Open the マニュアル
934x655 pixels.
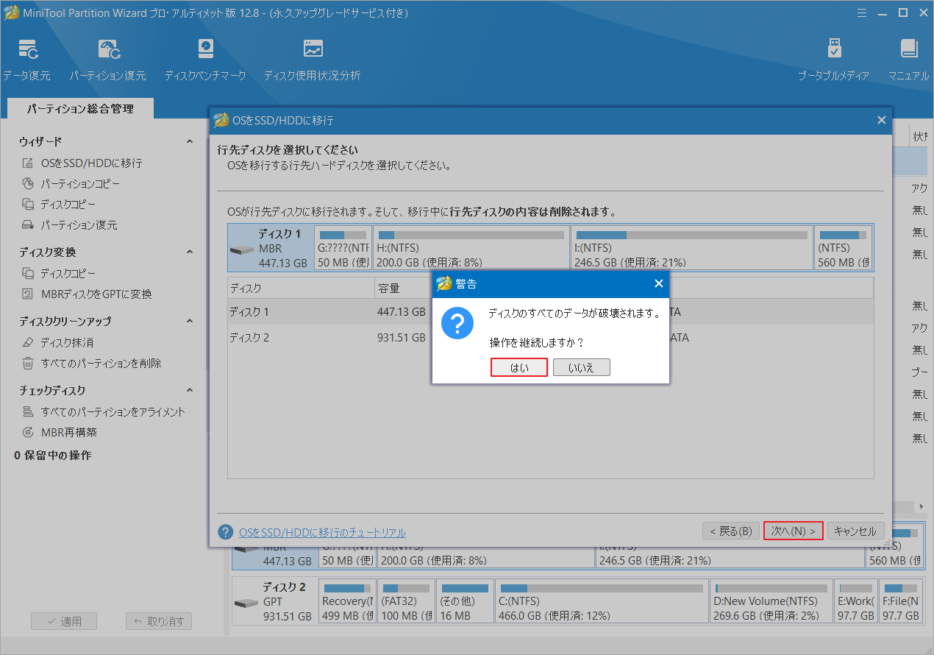click(x=908, y=60)
